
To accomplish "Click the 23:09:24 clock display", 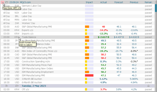I will [x=14, y=2].
